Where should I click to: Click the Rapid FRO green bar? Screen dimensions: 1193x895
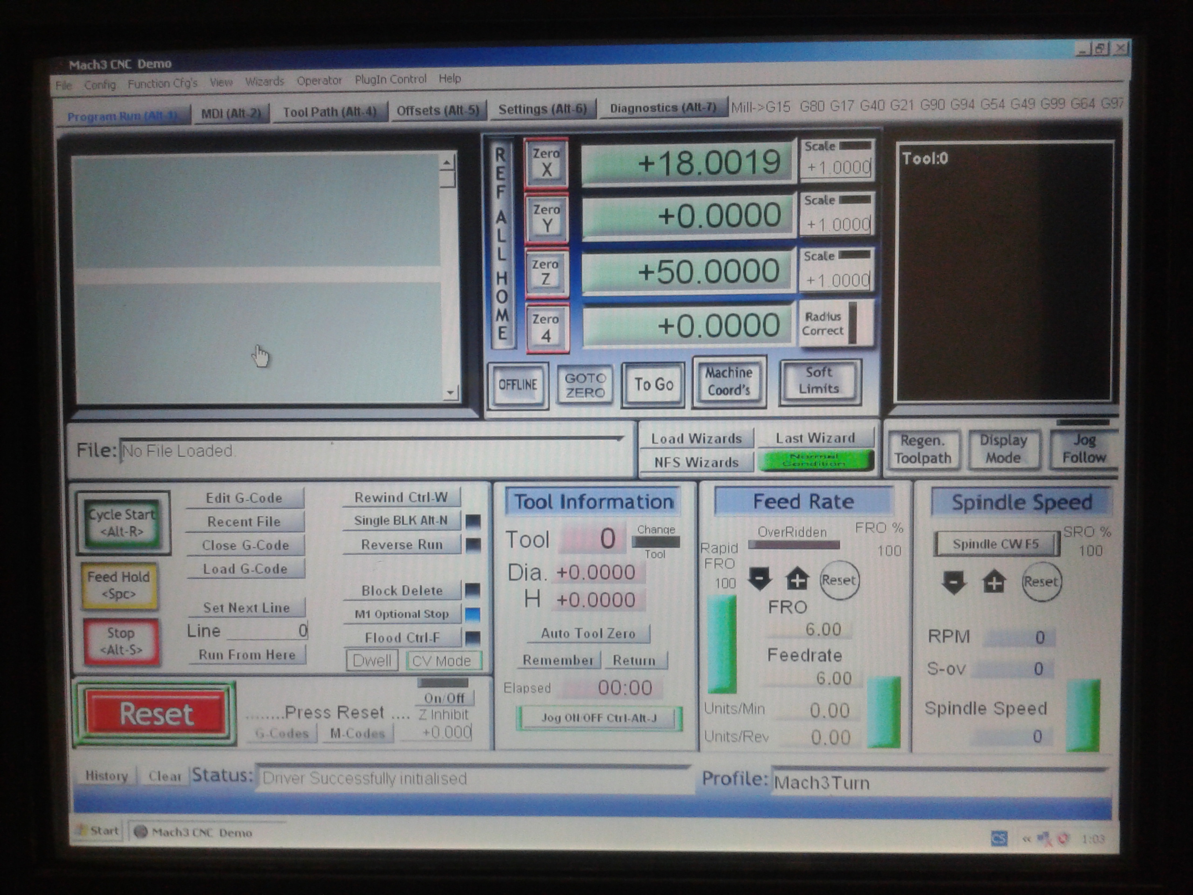[x=721, y=643]
